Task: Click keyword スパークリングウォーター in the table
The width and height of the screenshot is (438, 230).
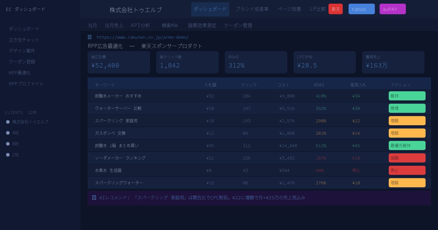Action: pyautogui.click(x=119, y=183)
